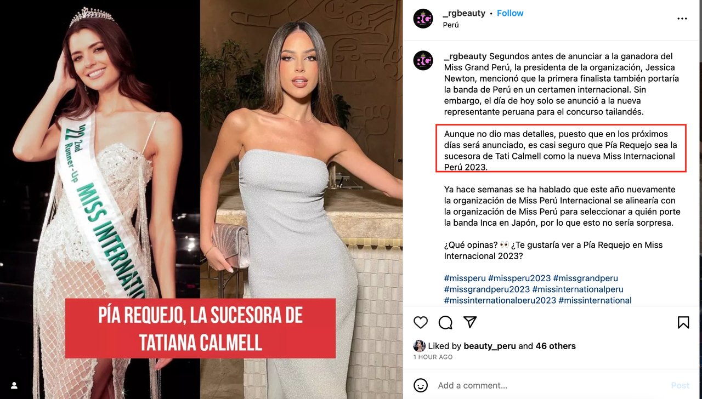Click the 1 hour ago timestamp
Screen dimensions: 702x399
[x=433, y=357]
